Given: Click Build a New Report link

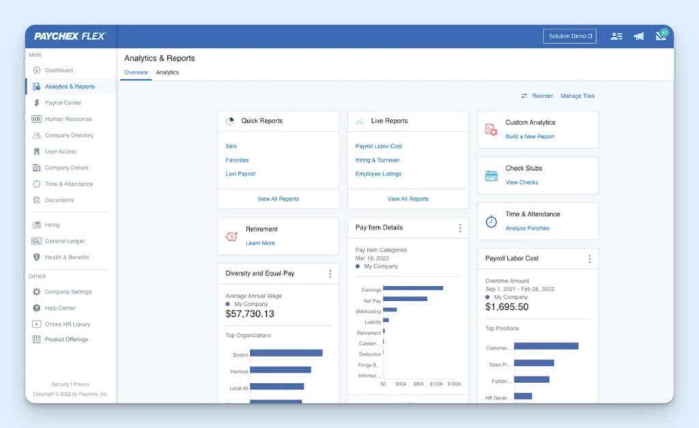Looking at the screenshot, I should [x=530, y=137].
